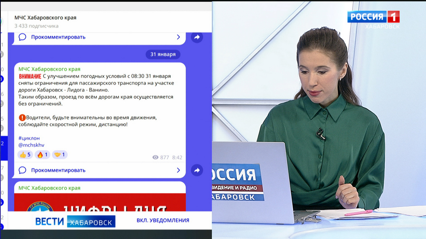The image size is (426, 239).
Task: Open the #циклон hashtag
Action: click(29, 138)
